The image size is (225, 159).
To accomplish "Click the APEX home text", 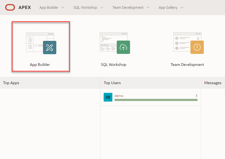I will click(x=25, y=7).
